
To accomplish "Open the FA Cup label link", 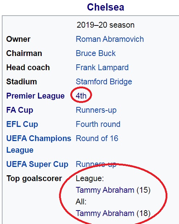I will click(20, 110).
